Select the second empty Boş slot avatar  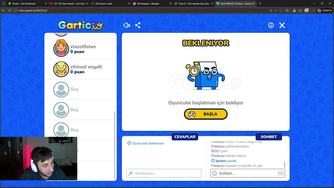(x=61, y=110)
